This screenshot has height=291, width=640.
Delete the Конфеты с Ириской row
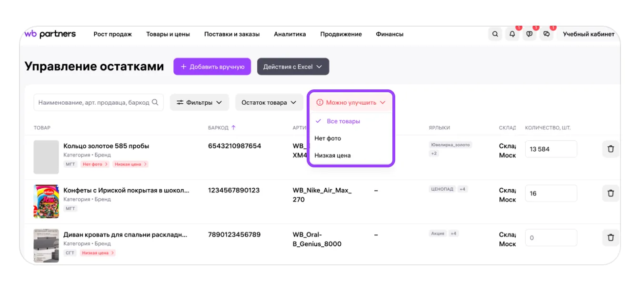[x=610, y=193]
